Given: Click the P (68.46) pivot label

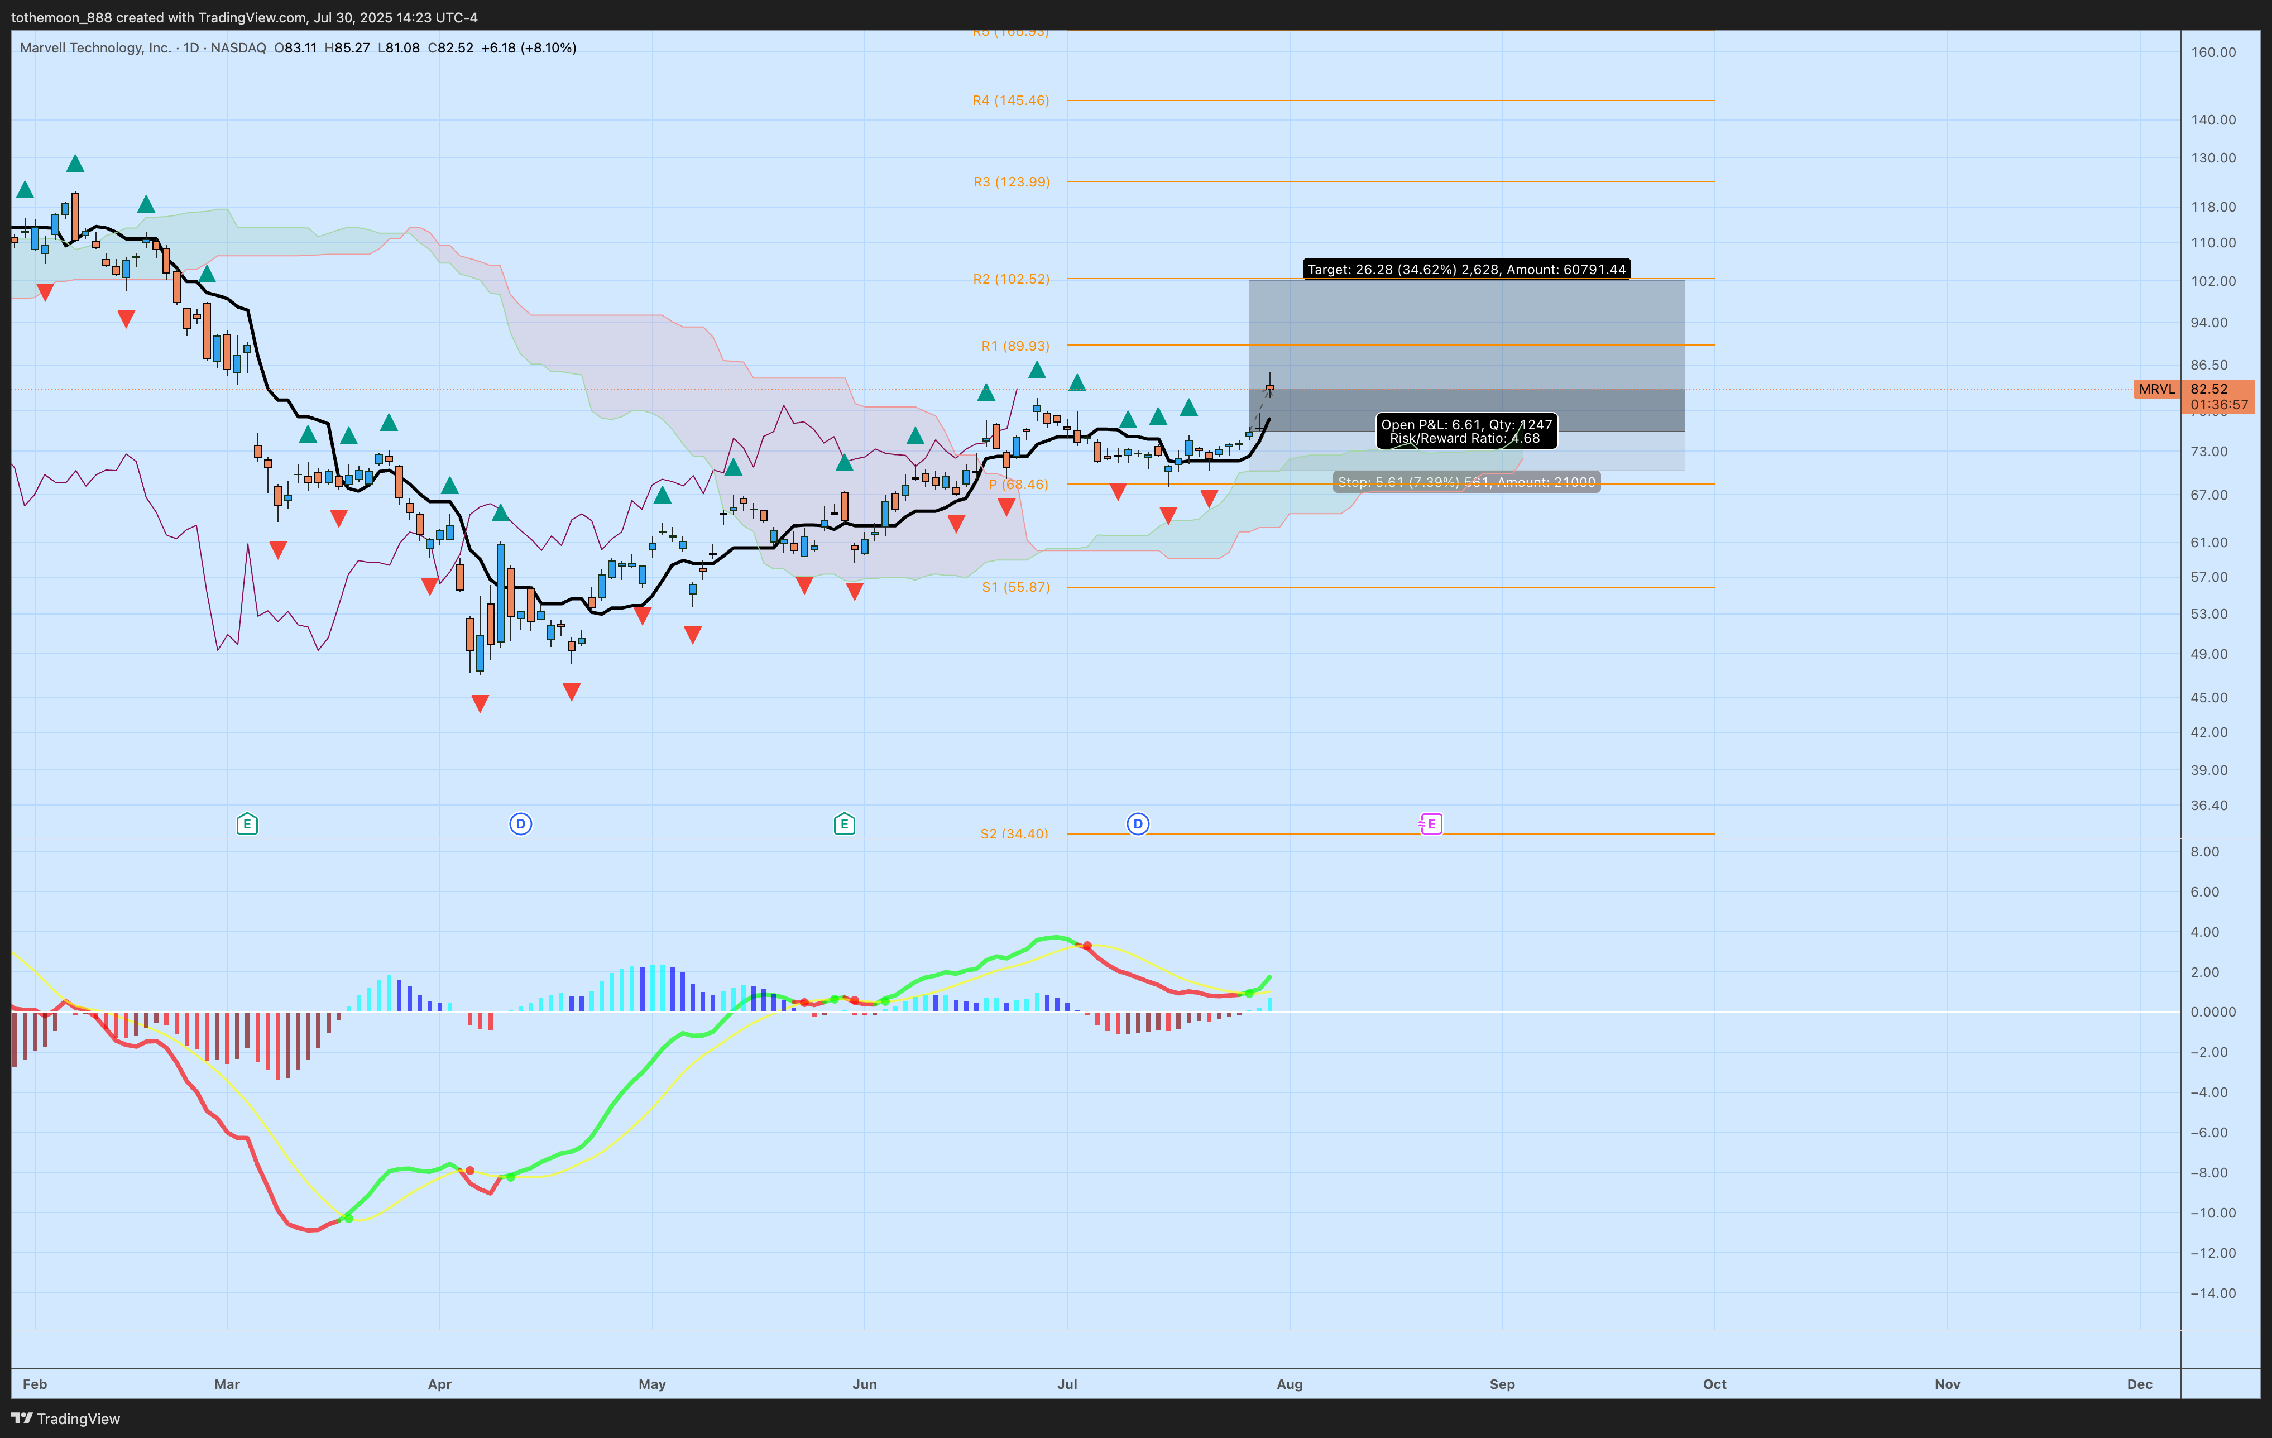Looking at the screenshot, I should click(1018, 484).
